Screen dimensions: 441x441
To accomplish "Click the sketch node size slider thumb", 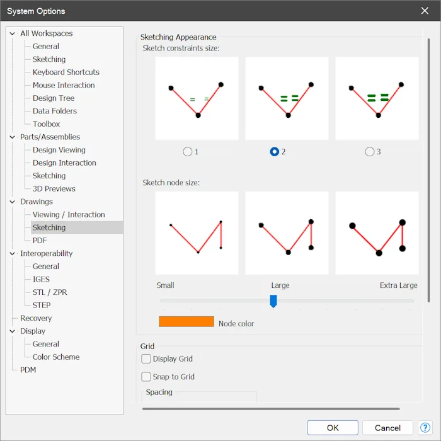I will 273,301.
